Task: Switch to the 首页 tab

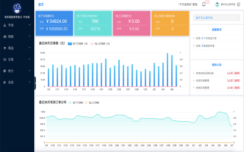Action: (x=41, y=4)
